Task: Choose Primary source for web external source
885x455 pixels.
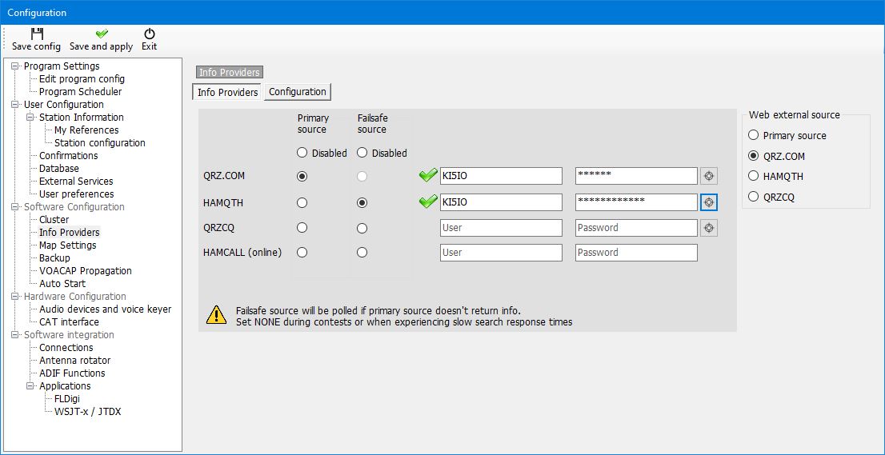Action: (x=753, y=135)
